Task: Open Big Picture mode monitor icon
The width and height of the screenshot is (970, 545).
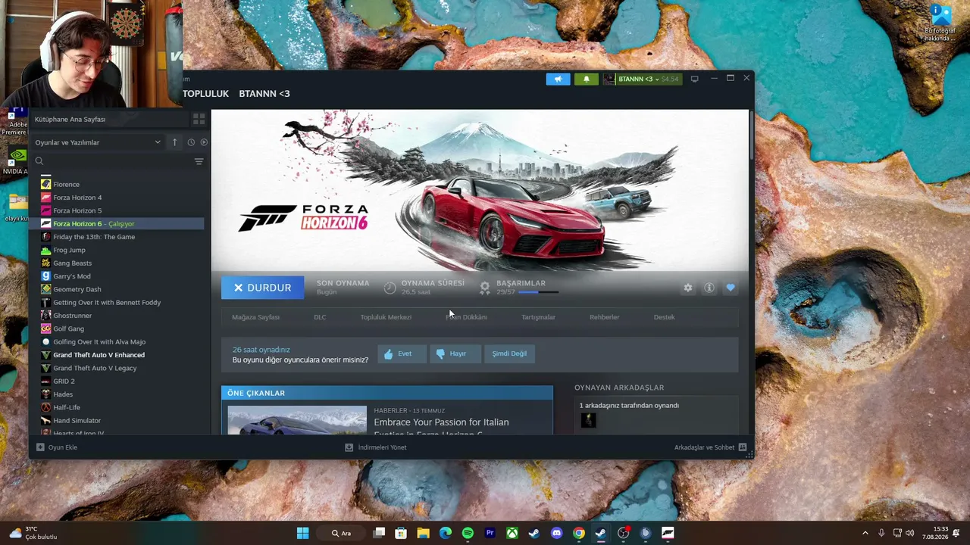Action: click(x=694, y=79)
